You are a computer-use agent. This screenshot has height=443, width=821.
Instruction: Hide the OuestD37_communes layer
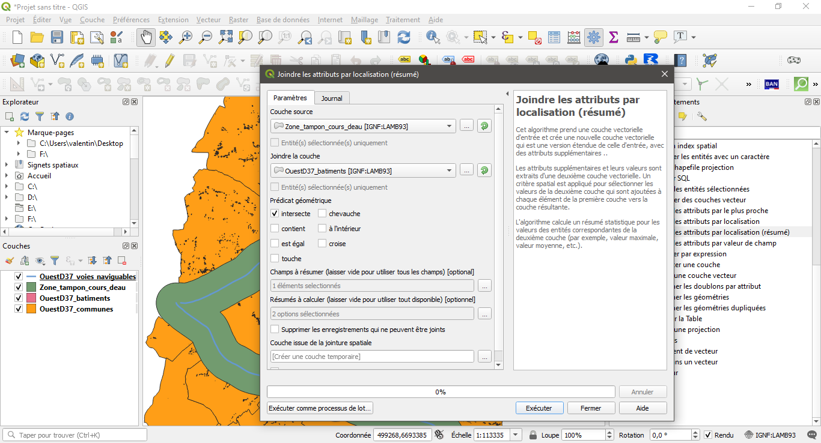tap(19, 309)
